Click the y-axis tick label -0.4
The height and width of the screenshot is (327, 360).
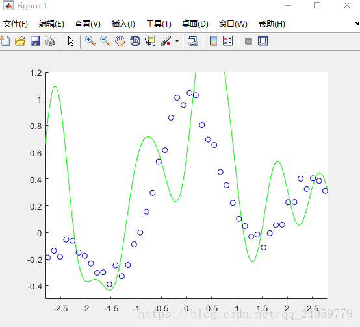click(35, 286)
